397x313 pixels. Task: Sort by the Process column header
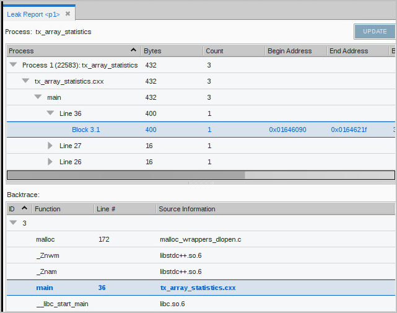(x=68, y=51)
